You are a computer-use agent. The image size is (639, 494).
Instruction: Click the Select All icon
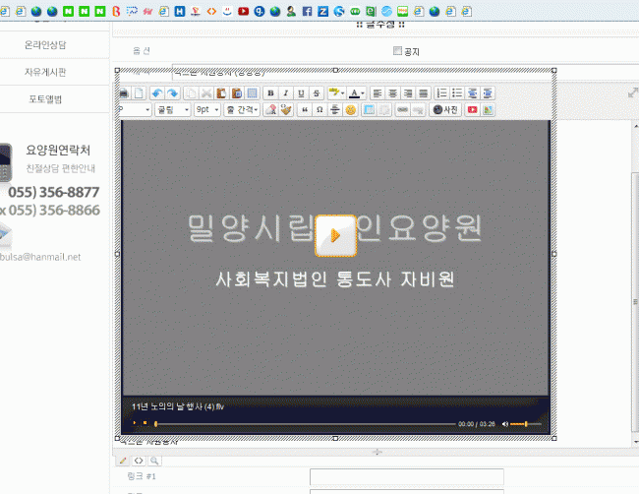coord(253,93)
